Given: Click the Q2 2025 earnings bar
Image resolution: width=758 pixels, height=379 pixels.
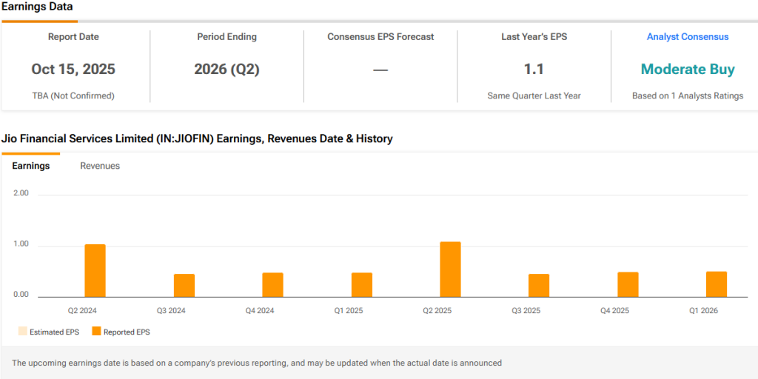Looking at the screenshot, I should coord(450,269).
